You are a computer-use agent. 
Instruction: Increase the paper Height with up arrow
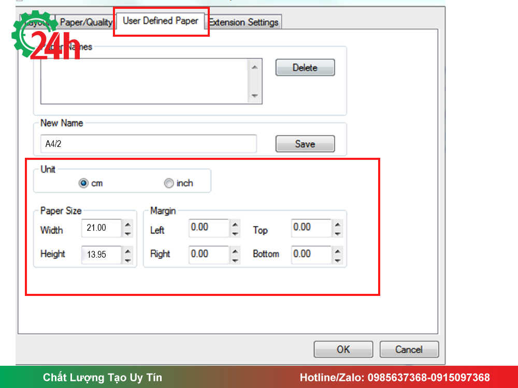pos(128,251)
